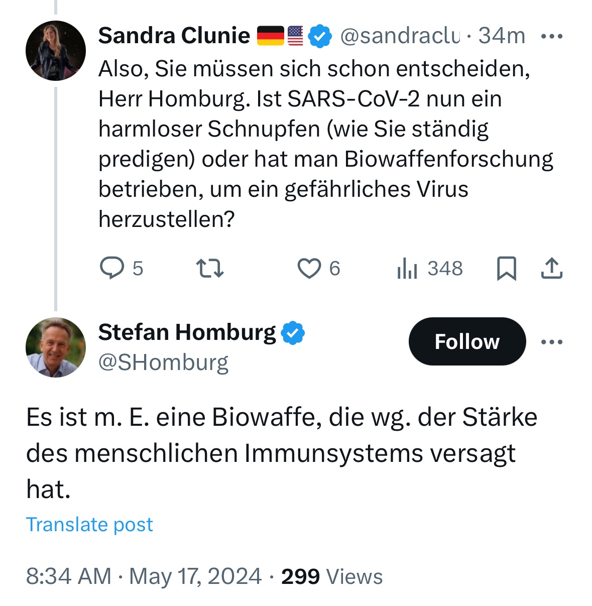
Task: Click the 299 Views count
Action: tap(332, 576)
